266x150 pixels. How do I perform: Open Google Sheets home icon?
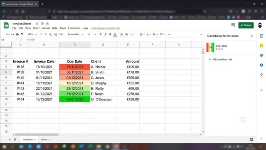point(7,25)
